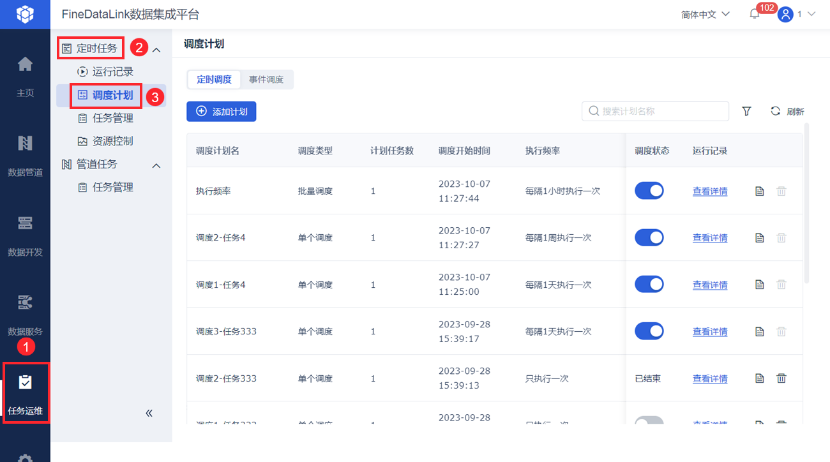Refresh the schedule list with 刷新
The image size is (830, 462).
click(x=787, y=111)
